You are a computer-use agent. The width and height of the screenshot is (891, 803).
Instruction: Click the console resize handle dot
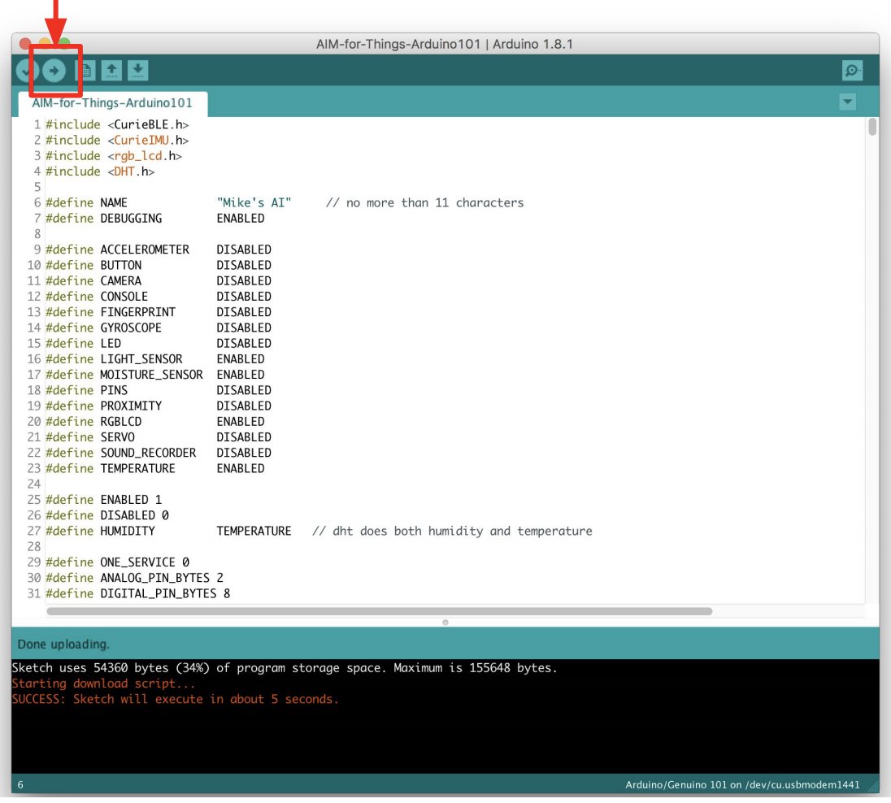tap(445, 623)
